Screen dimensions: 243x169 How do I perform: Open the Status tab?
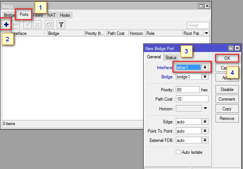click(171, 58)
